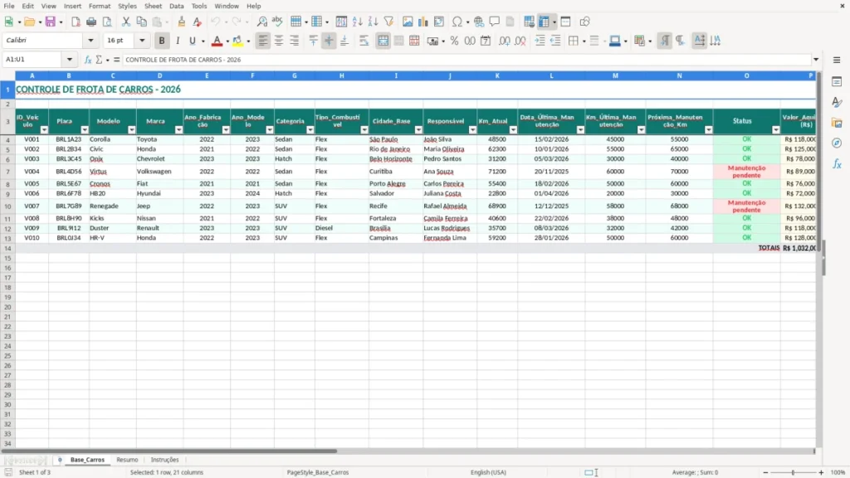Screen dimensions: 850x478
Task: Open Sidebar Styles panel icon
Action: point(837,102)
